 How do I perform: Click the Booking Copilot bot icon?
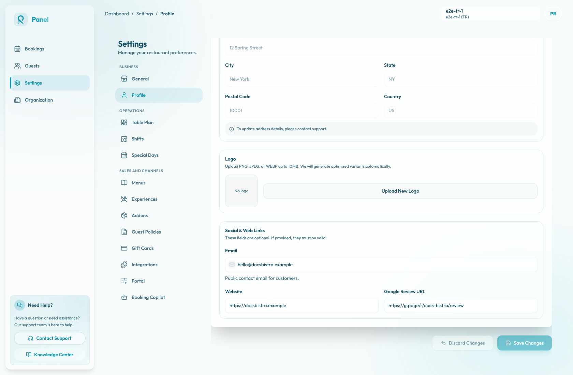pyautogui.click(x=124, y=297)
